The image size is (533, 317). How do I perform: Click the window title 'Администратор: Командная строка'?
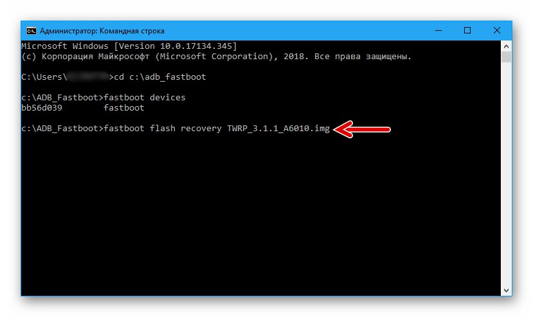[102, 30]
